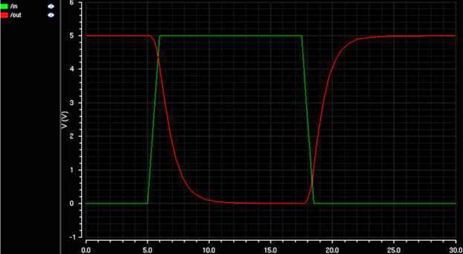
Task: Click x-axis tick label 20.0
Action: tap(332, 250)
